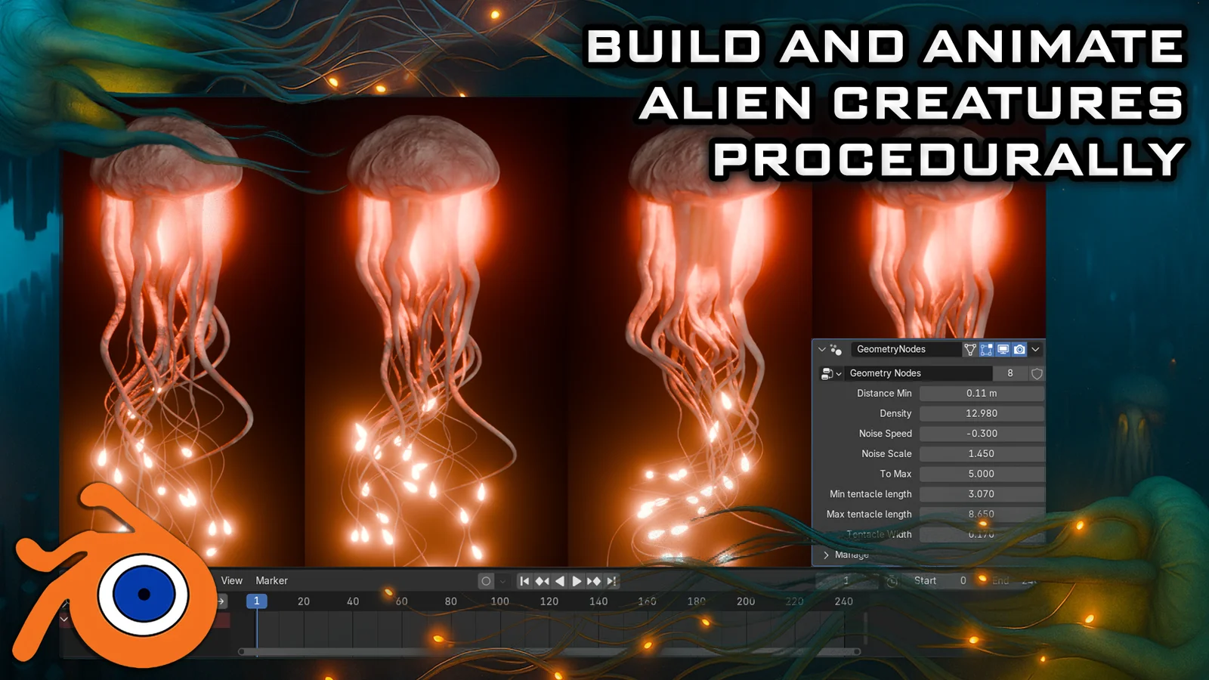Click the user count button showing 8
Image resolution: width=1209 pixels, height=680 pixels.
[x=1010, y=373]
